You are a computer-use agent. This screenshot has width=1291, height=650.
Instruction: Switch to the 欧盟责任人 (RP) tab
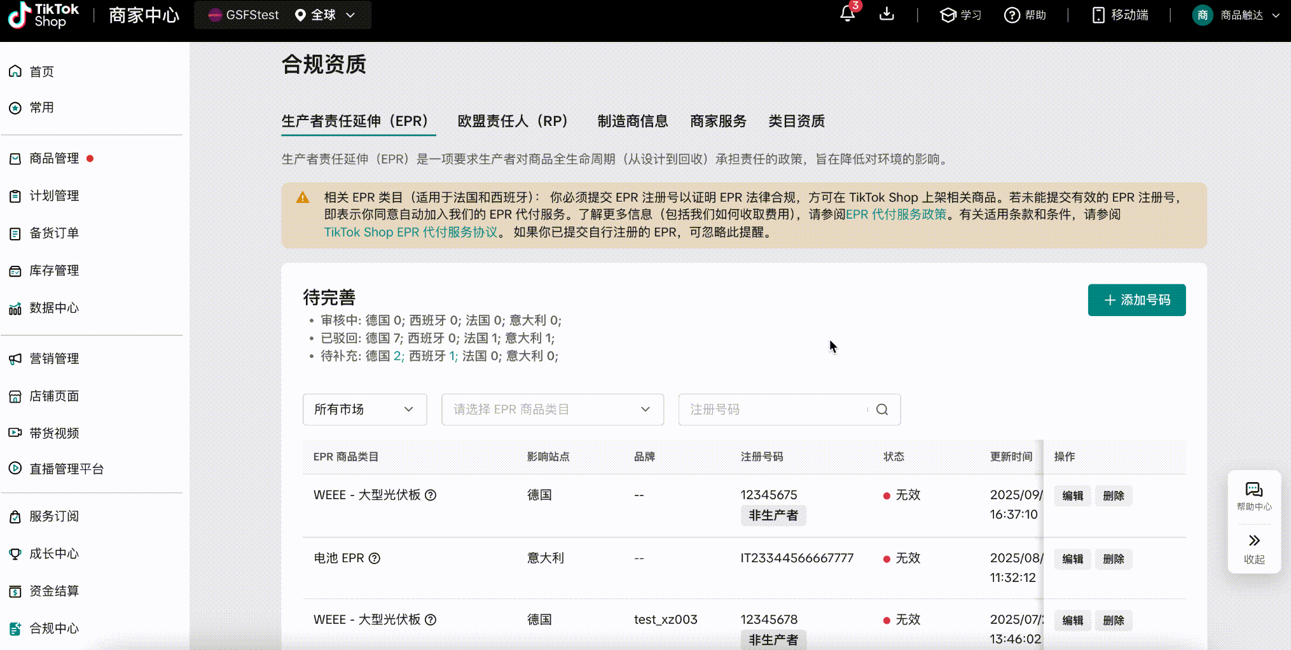pyautogui.click(x=513, y=121)
